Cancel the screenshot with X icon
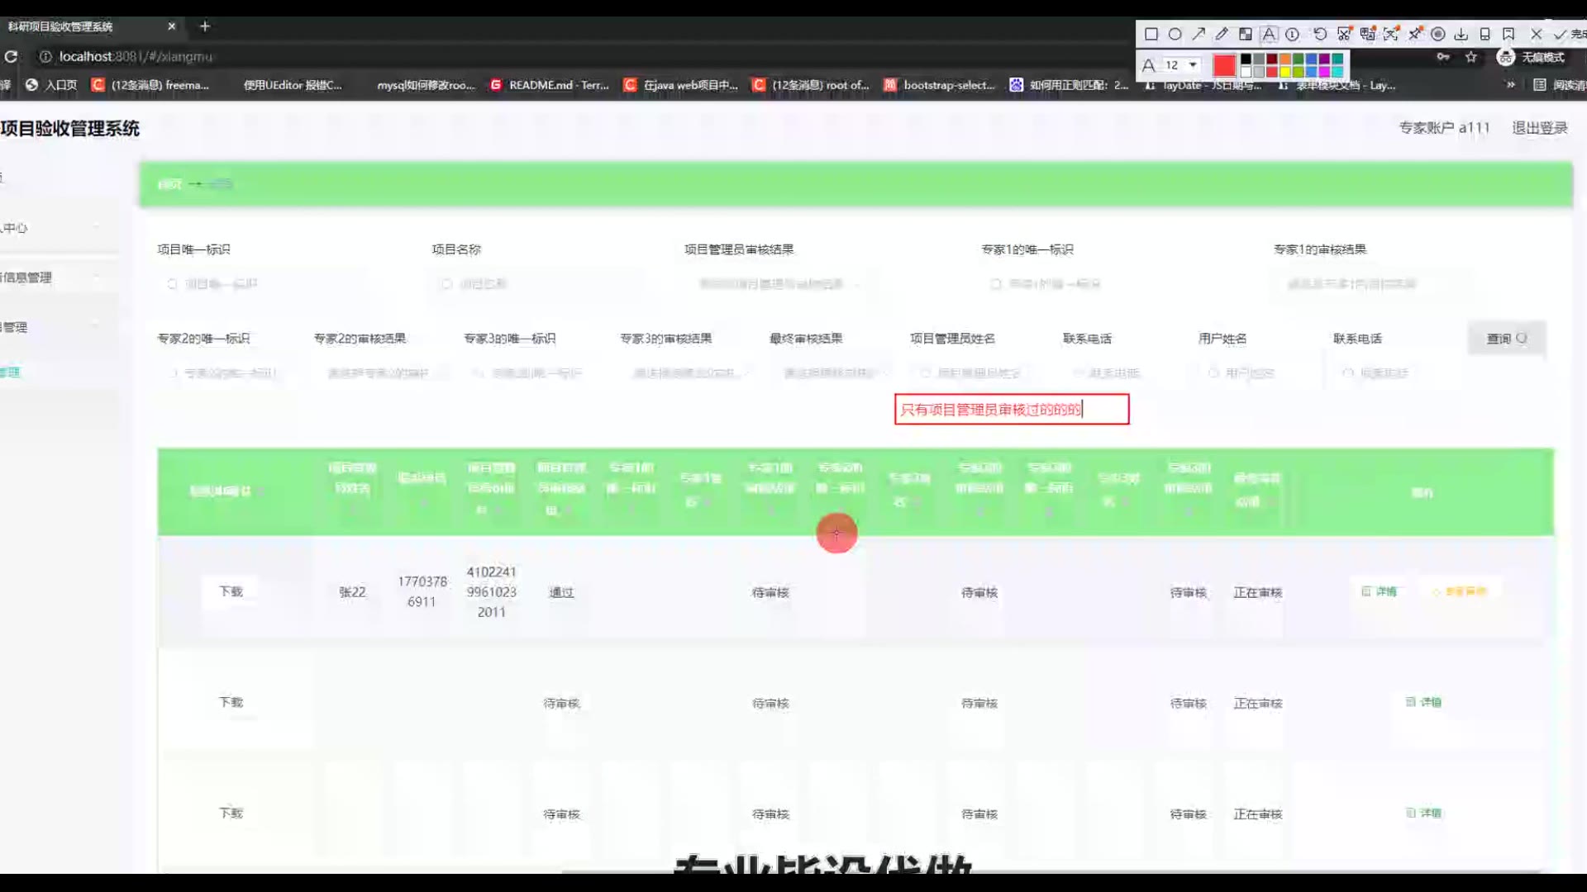 (x=1536, y=34)
